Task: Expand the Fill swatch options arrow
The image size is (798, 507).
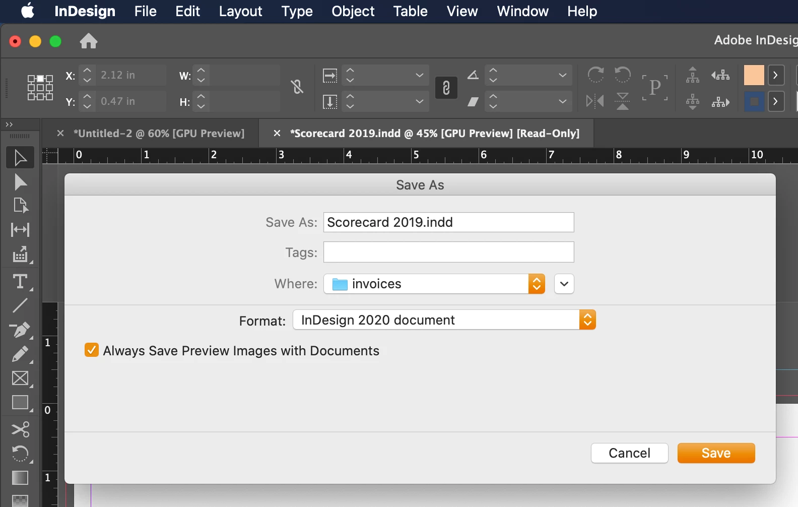Action: 776,75
